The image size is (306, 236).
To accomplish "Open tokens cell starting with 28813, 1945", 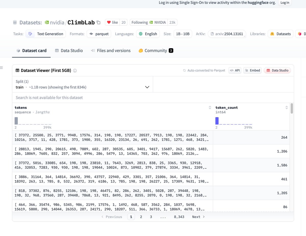I will point(112,151).
